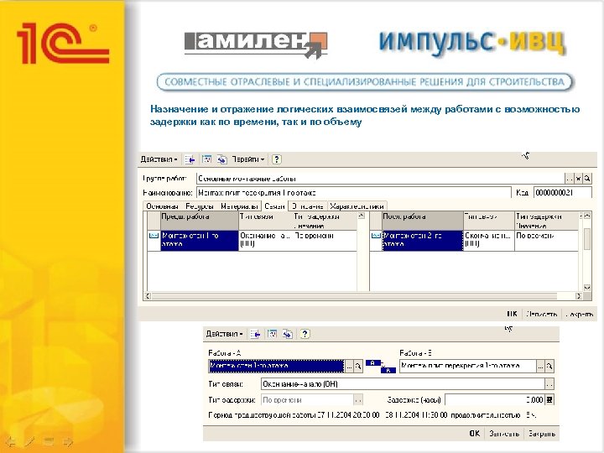Screen dimensions: 604x453
Task: Select the Связи tab
Action: (274, 206)
